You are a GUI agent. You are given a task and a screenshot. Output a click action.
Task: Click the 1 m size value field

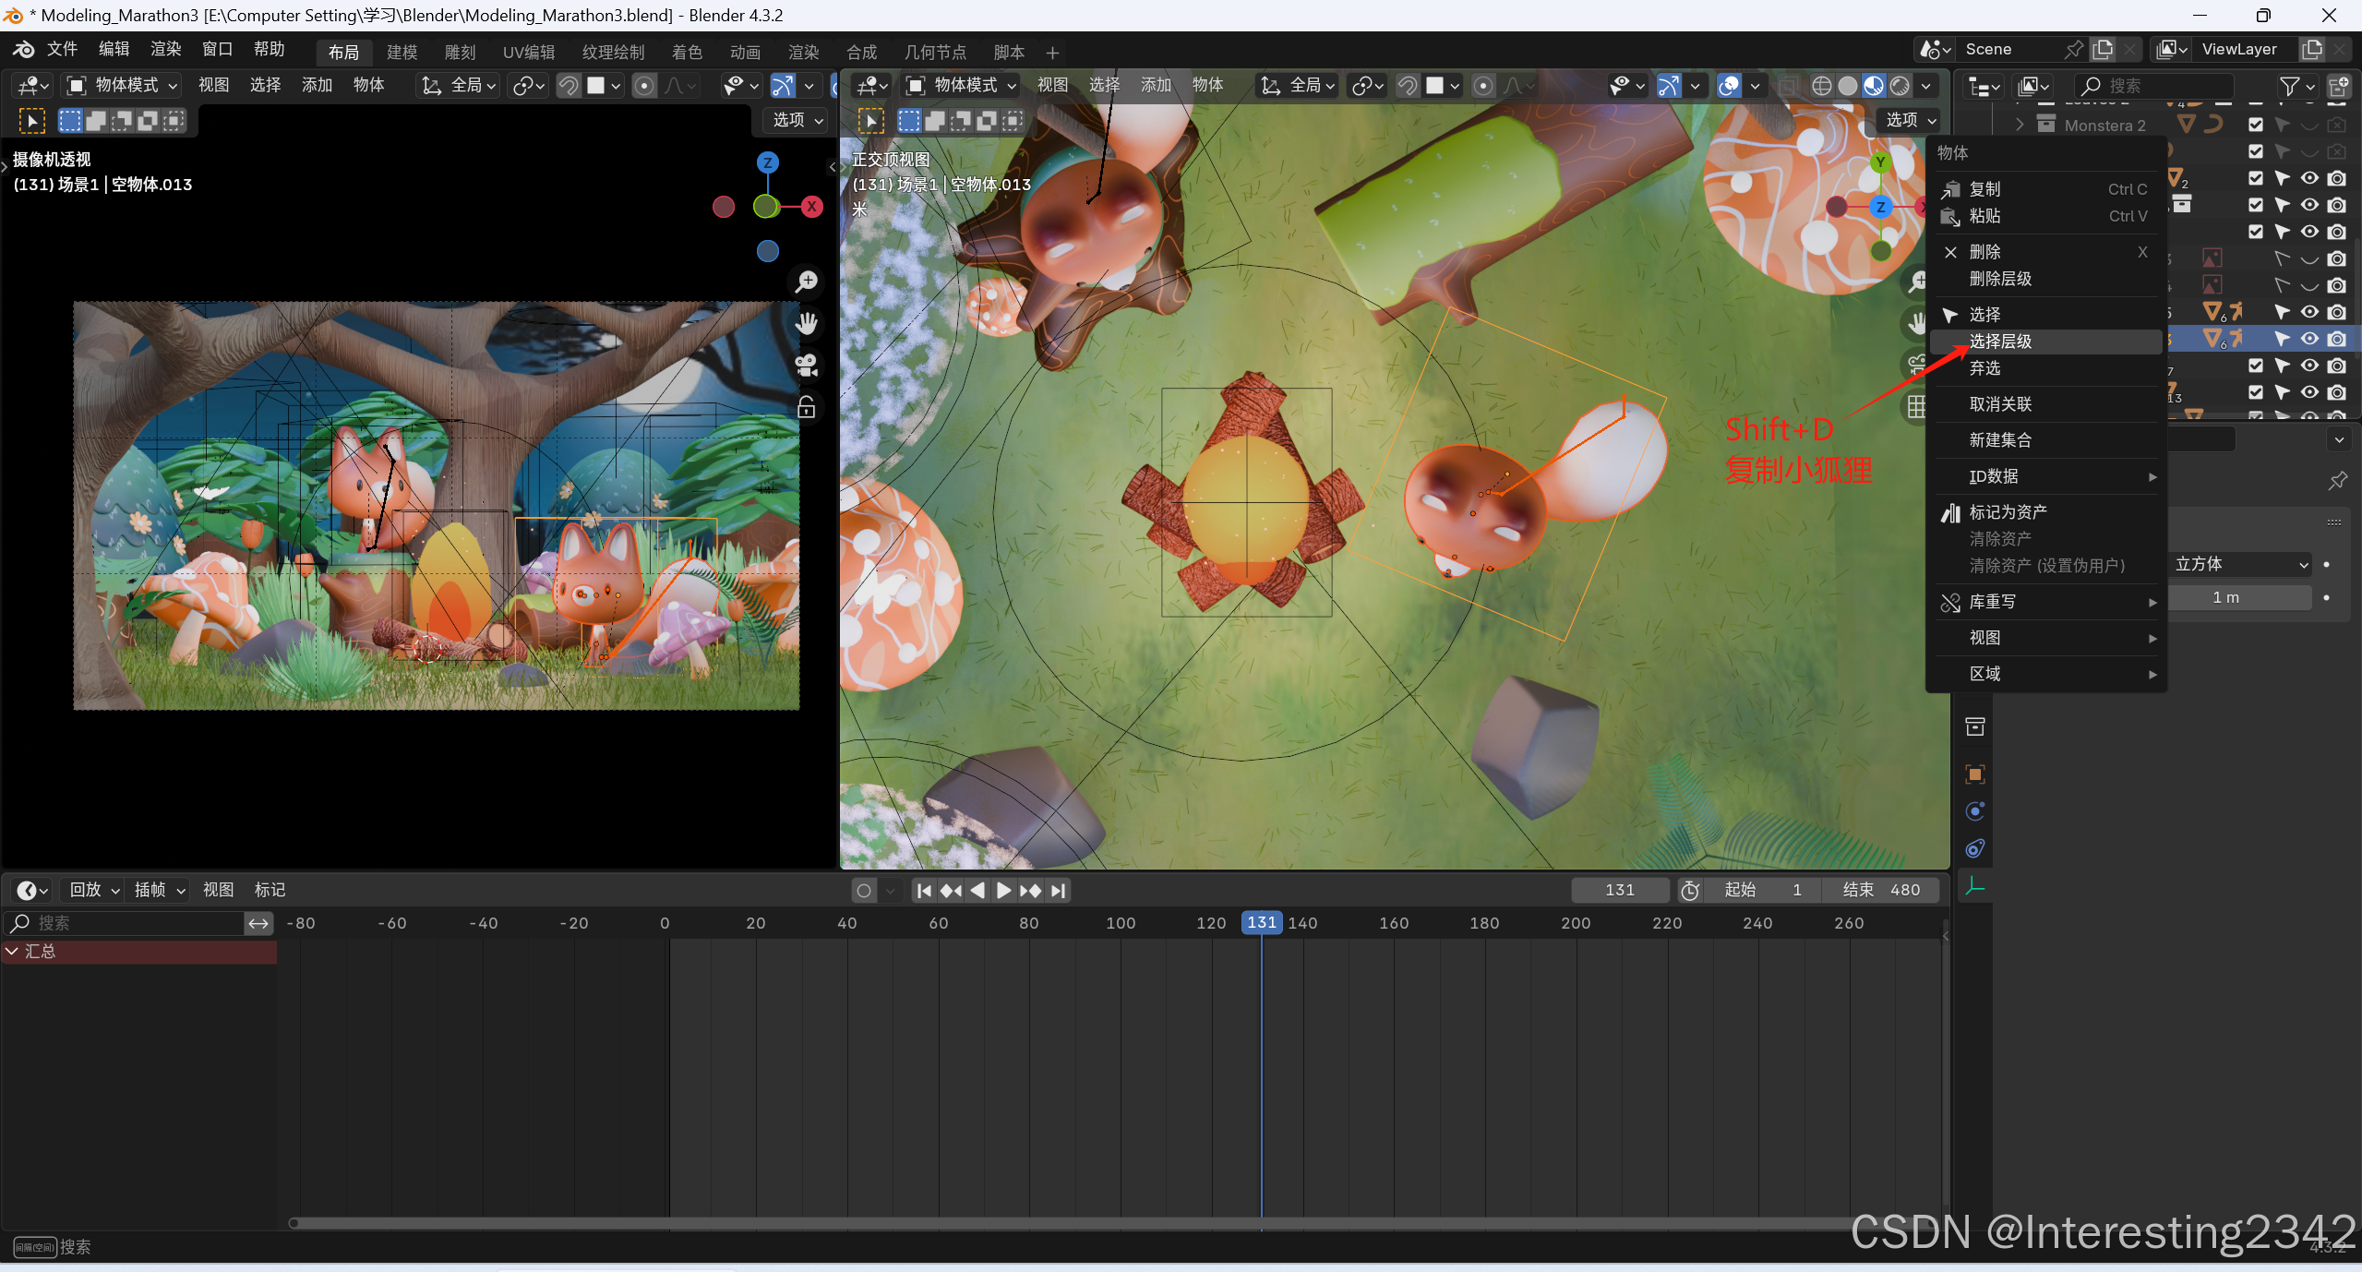pyautogui.click(x=2226, y=598)
